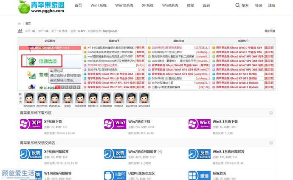Screen dimensions: 293x180
Task: Open the XP系统 nav menu item
Action: tap(147, 5)
